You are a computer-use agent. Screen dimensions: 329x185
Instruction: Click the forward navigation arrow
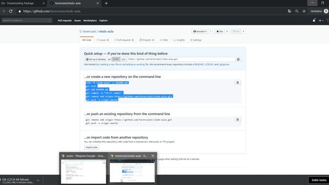coord(4,11)
